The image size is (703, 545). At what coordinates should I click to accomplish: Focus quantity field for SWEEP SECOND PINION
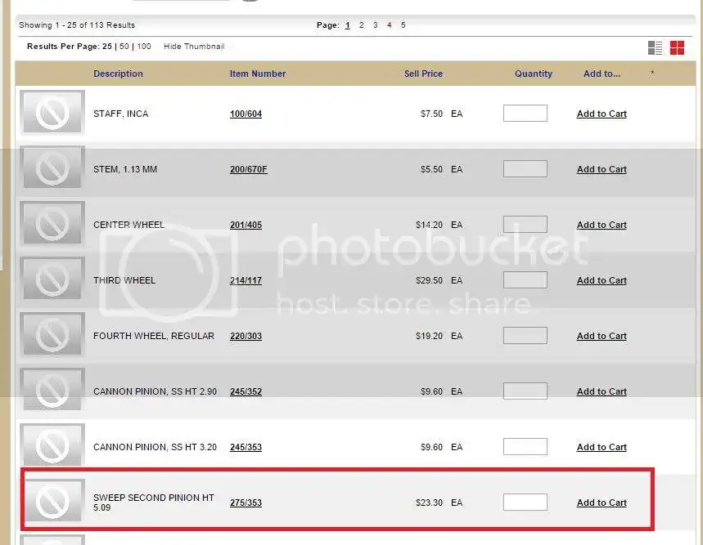525,502
